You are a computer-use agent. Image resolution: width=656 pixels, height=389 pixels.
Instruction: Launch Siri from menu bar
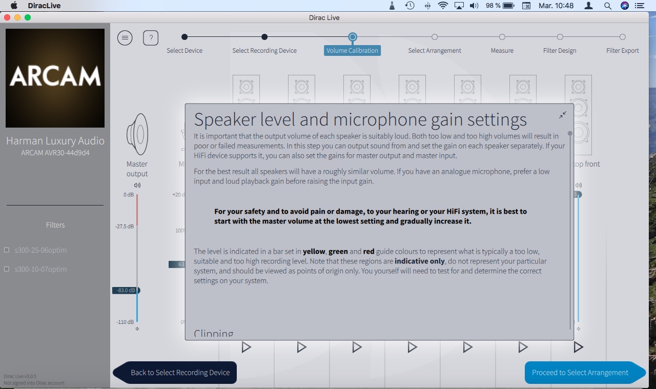(x=624, y=6)
